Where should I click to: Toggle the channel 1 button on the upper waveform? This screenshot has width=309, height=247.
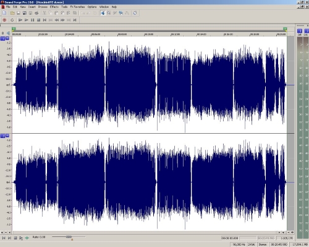click(x=2, y=38)
